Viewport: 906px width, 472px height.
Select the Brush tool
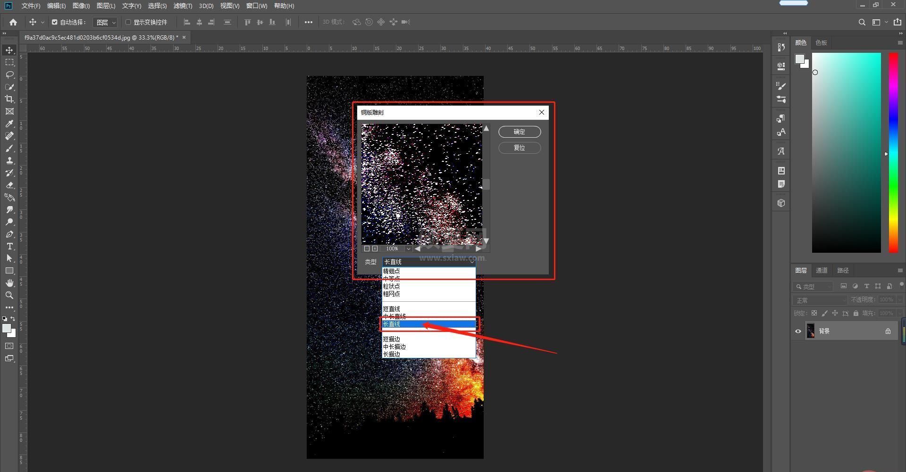point(9,148)
